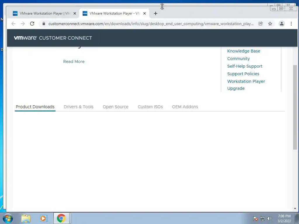Click the browser forward arrow
The width and height of the screenshot is (299, 224).
click(x=23, y=24)
